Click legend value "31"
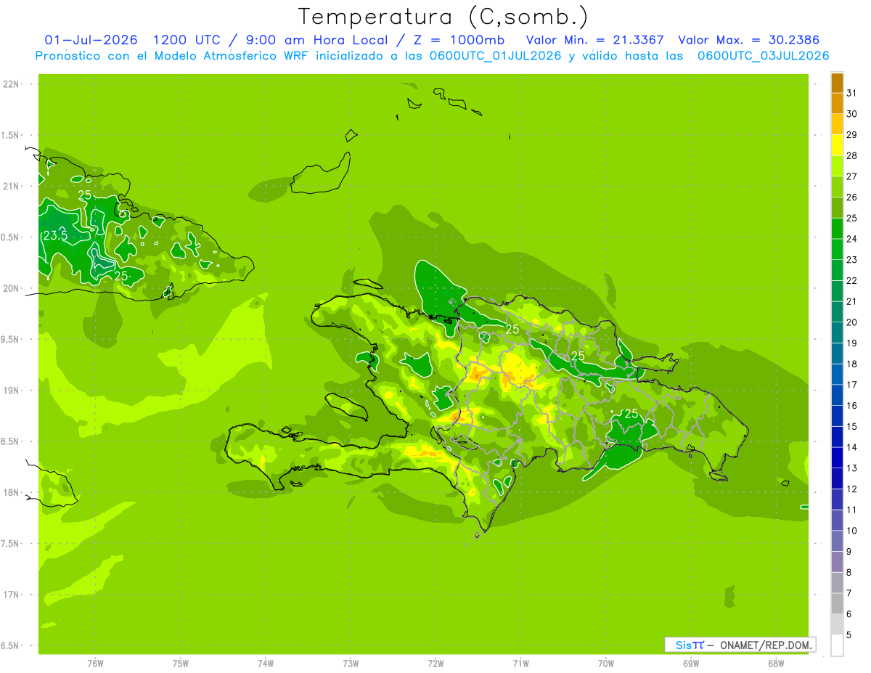 click(851, 93)
